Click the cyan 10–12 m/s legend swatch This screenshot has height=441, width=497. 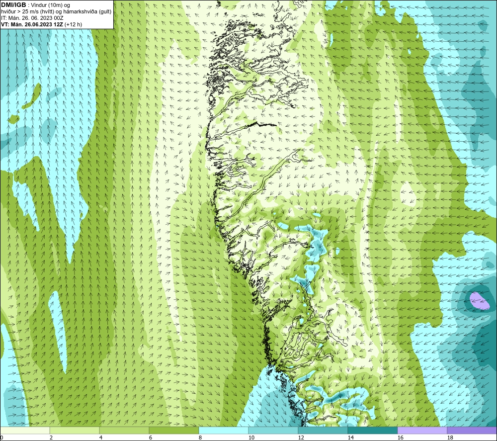point(273,430)
